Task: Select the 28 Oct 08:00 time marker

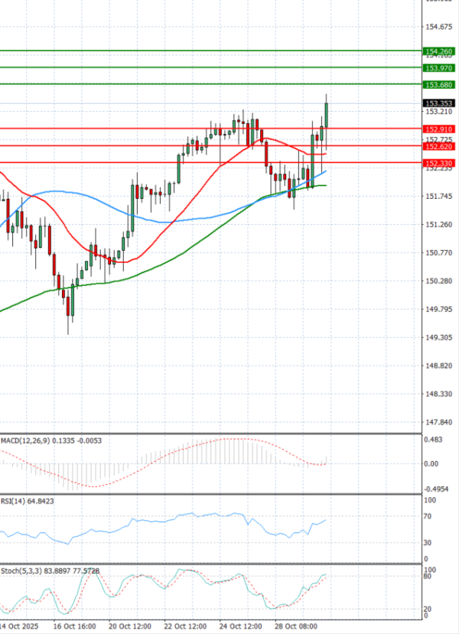Action: click(297, 626)
